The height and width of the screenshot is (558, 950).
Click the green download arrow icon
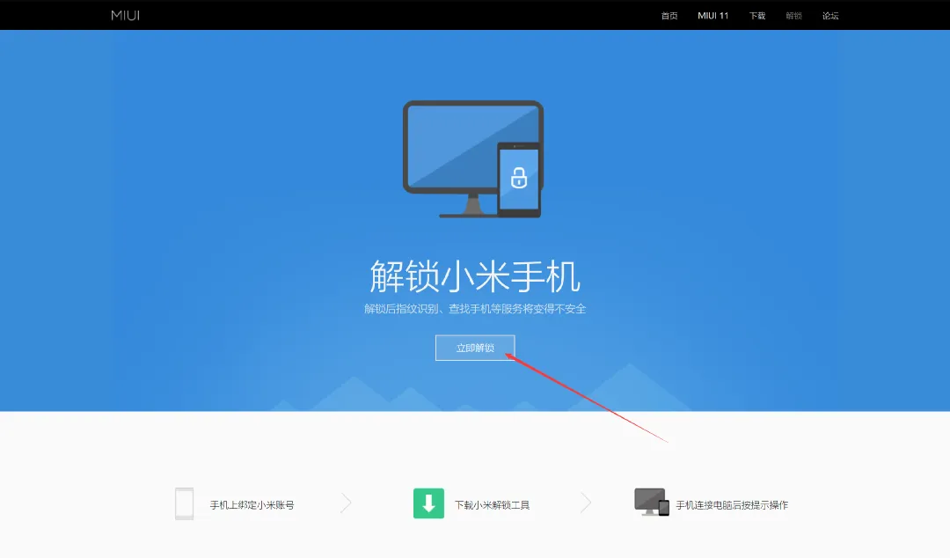coord(429,503)
